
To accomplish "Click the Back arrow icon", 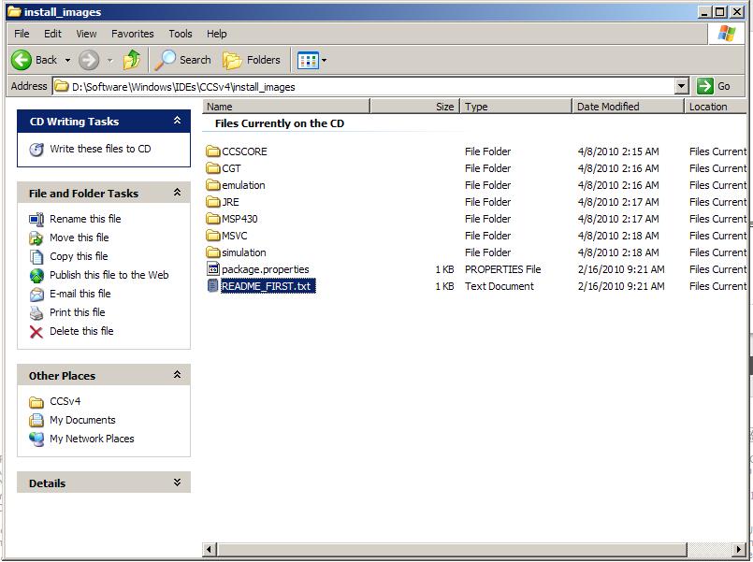I will click(22, 60).
